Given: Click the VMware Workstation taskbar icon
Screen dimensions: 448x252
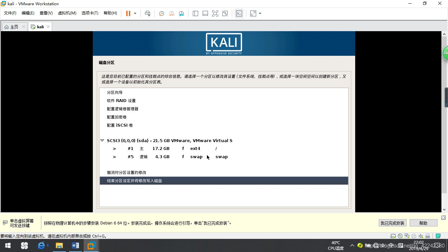Looking at the screenshot, I should (x=91, y=245).
